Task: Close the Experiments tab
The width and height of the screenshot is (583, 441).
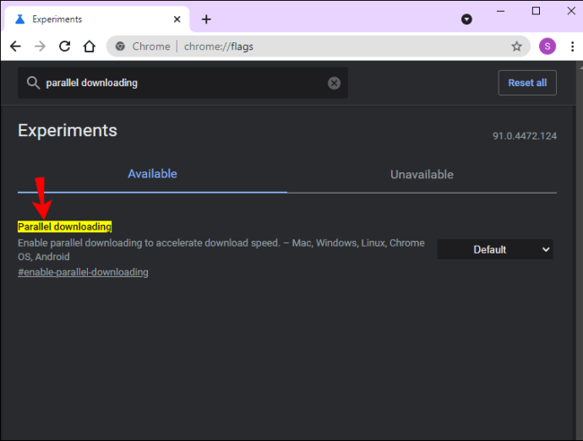Action: pyautogui.click(x=177, y=19)
